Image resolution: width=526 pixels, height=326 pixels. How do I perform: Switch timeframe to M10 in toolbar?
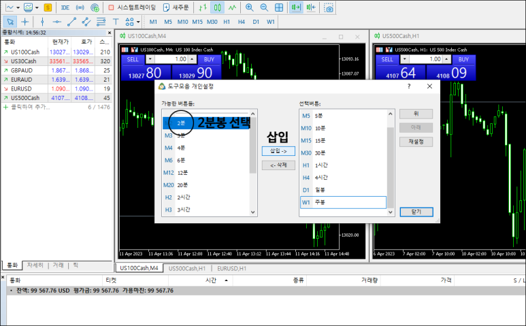coord(182,22)
